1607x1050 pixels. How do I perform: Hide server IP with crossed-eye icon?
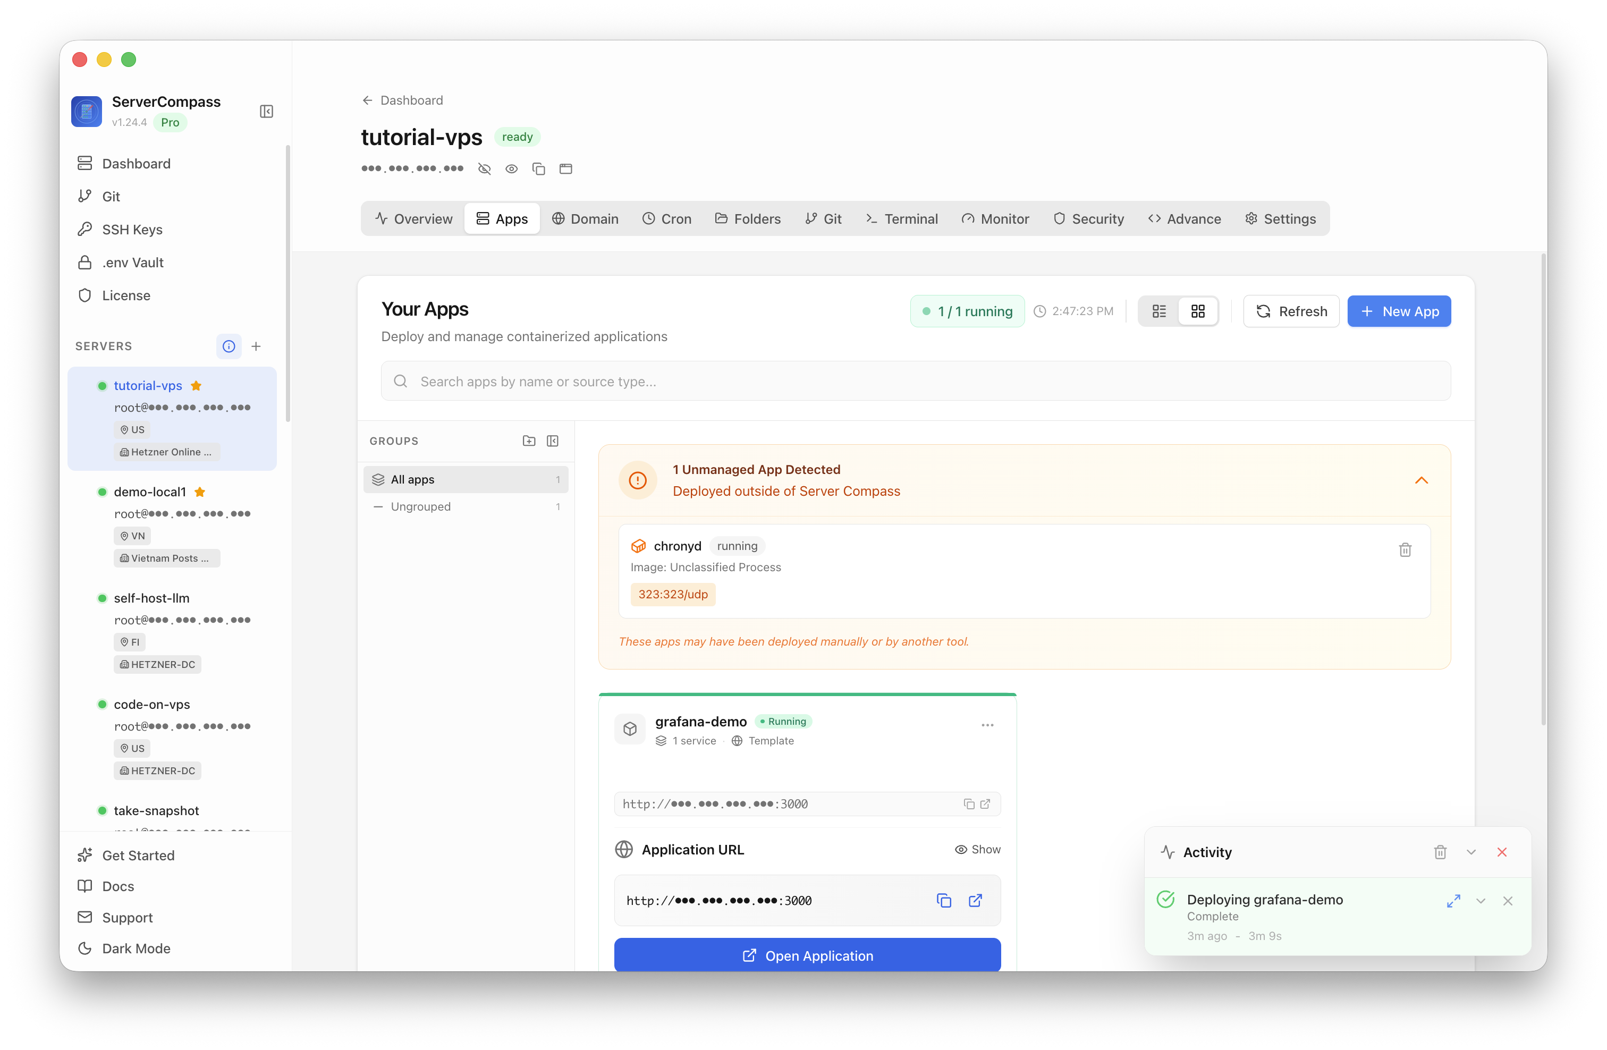coord(484,169)
